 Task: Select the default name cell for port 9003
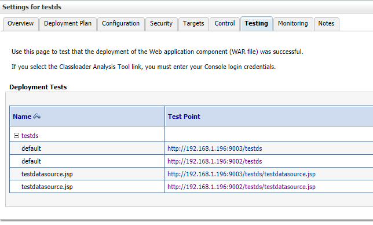[87, 148]
